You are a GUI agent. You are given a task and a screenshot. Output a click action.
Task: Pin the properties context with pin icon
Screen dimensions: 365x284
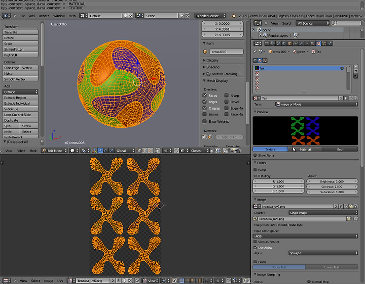(x=255, y=52)
